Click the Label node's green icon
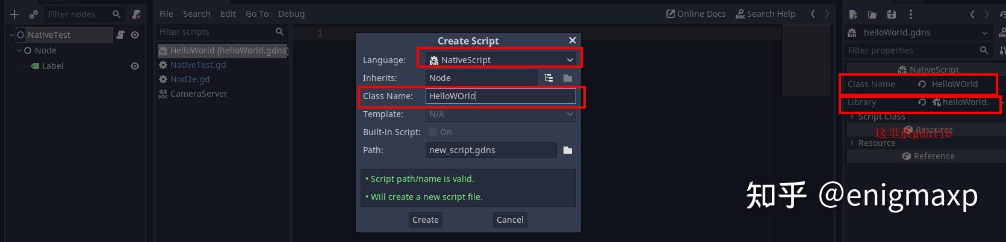Image resolution: width=1006 pixels, height=242 pixels. click(36, 66)
